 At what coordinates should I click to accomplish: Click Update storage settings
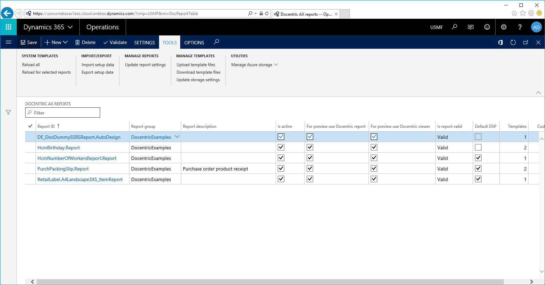[198, 80]
